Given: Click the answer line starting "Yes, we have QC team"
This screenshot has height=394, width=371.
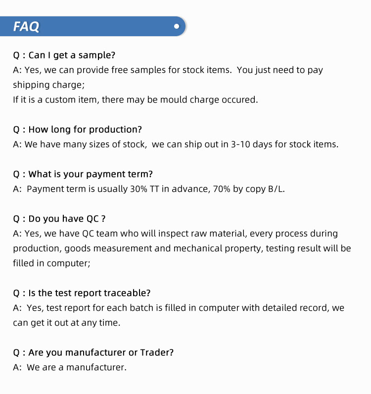Looking at the screenshot, I should [x=175, y=233].
